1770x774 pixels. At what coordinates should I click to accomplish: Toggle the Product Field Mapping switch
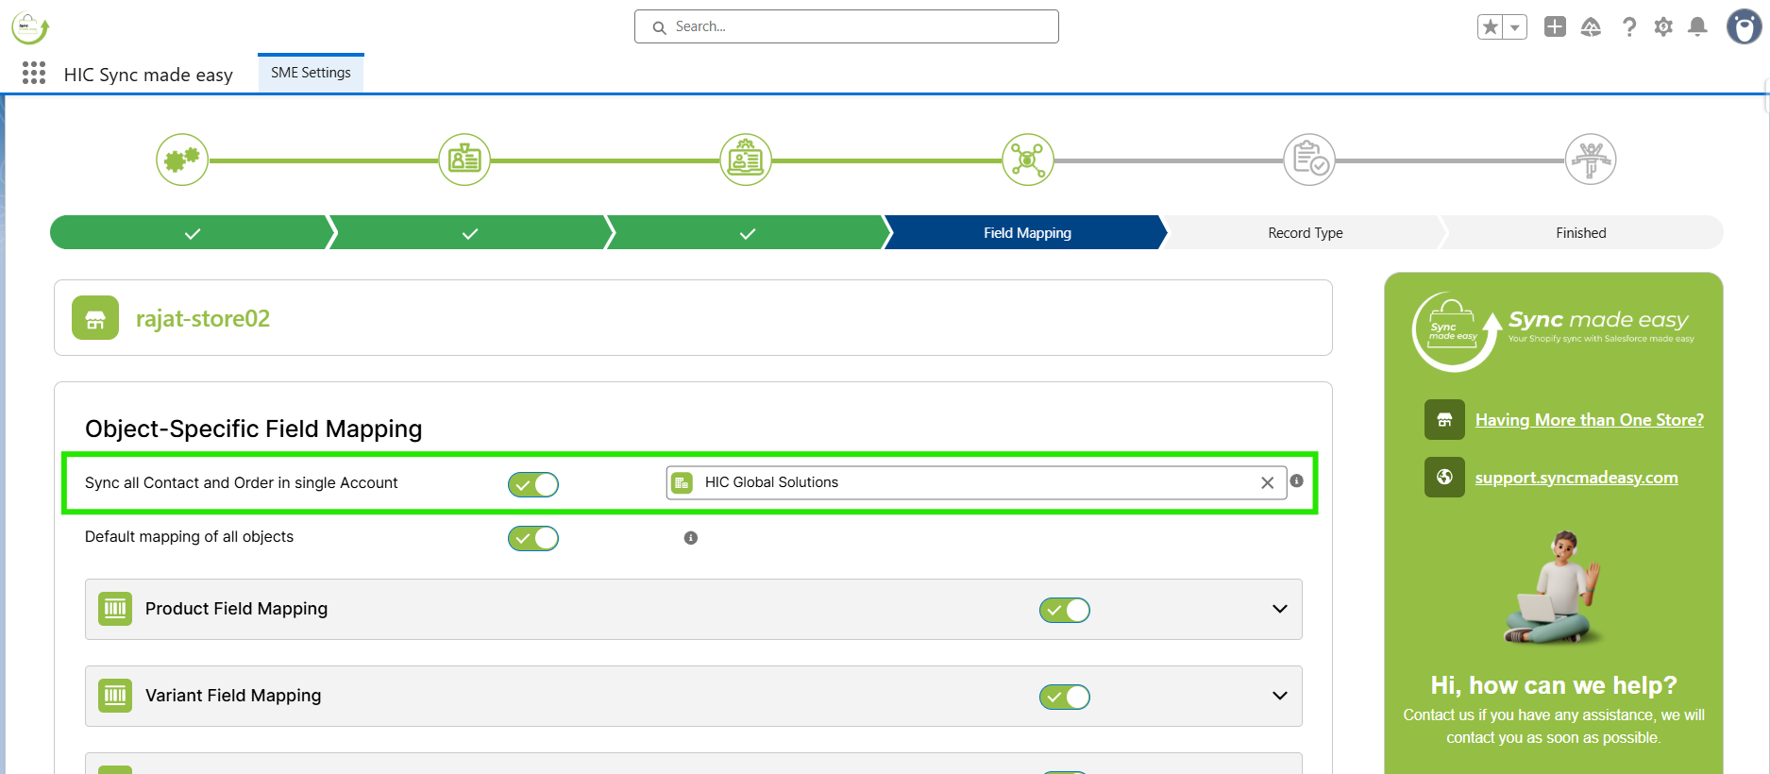click(1065, 610)
